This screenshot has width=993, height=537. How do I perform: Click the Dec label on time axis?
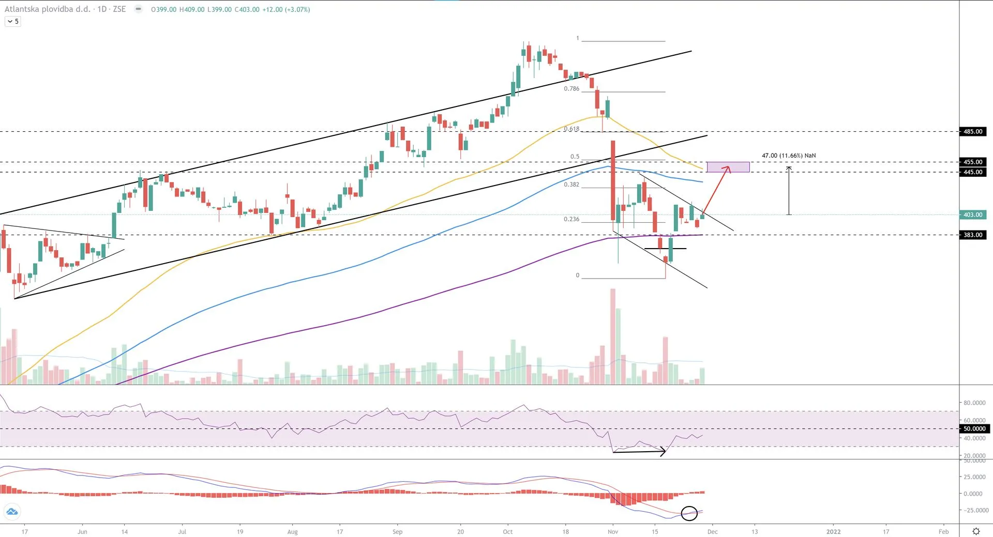pos(712,531)
